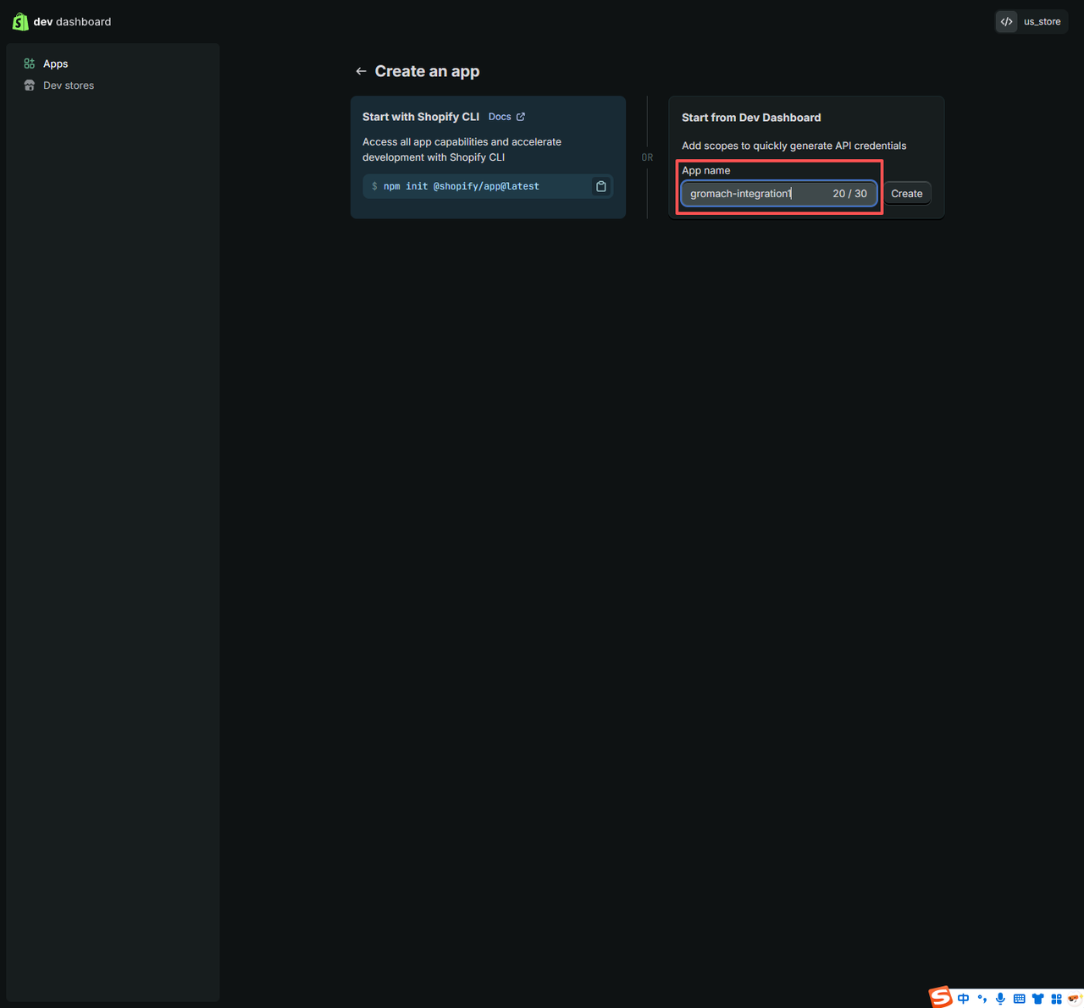Click the Apps grid icon in sidebar
This screenshot has height=1008, width=1084.
point(30,63)
